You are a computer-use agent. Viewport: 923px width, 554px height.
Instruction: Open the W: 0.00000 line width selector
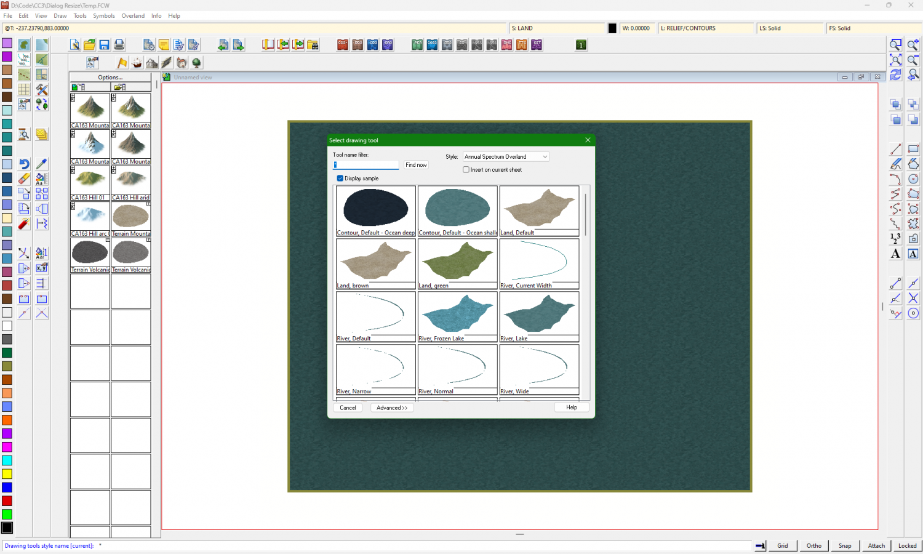click(x=637, y=28)
